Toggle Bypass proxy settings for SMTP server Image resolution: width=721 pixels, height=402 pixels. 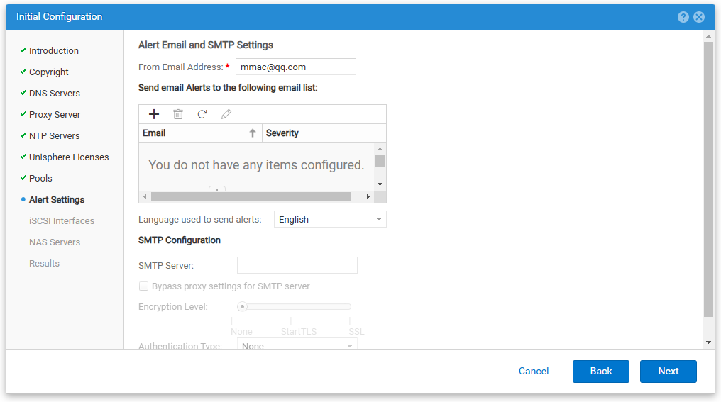pyautogui.click(x=144, y=286)
